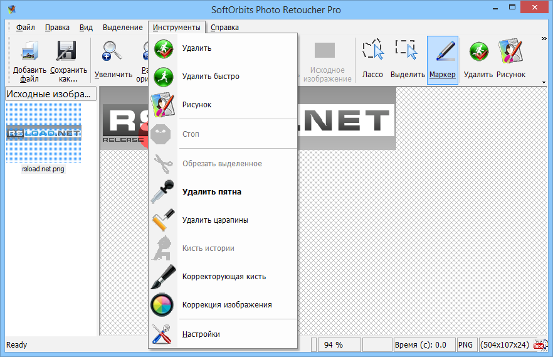Close the Инструменты menu header

[177, 28]
